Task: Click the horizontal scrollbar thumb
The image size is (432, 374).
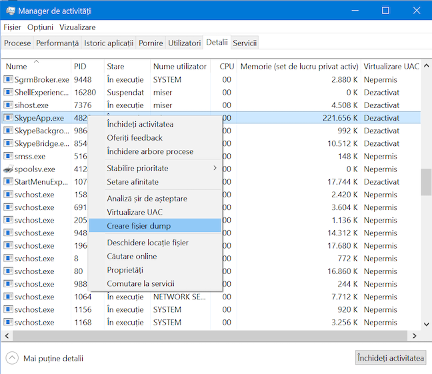Action: click(x=210, y=336)
